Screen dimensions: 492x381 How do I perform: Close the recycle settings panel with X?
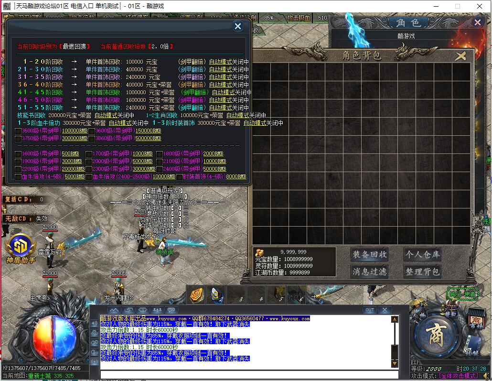point(238,26)
